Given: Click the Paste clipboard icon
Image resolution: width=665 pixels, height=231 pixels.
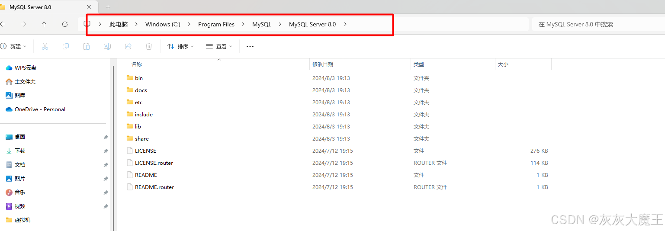Looking at the screenshot, I should [x=87, y=46].
